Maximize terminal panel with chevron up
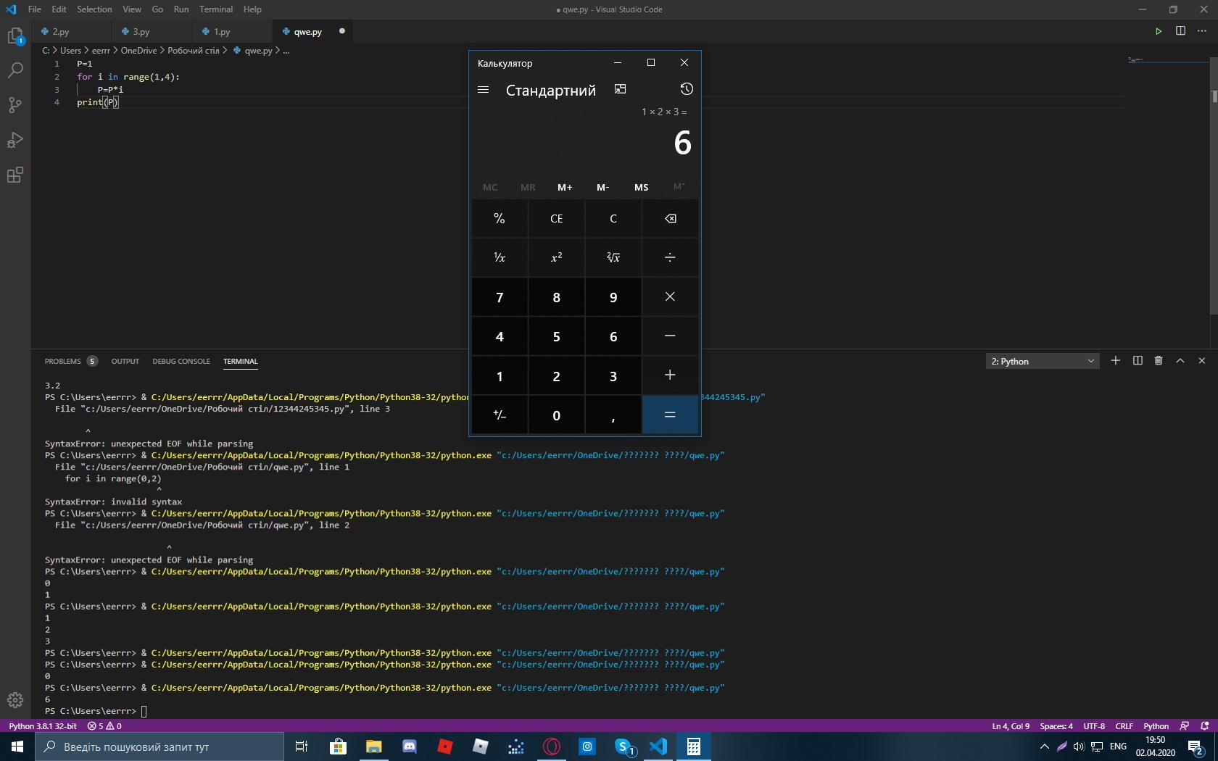1218x761 pixels. tap(1180, 361)
